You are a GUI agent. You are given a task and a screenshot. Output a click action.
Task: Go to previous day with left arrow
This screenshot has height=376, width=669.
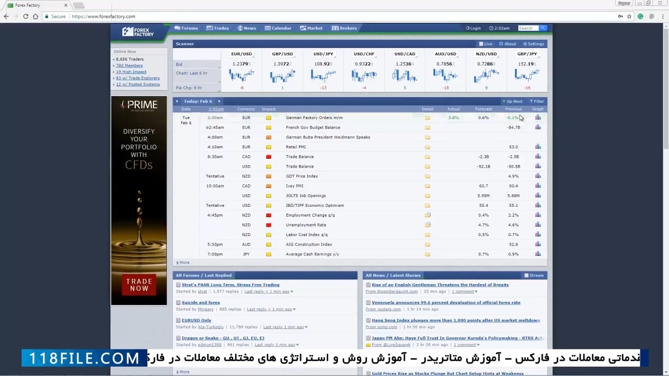[x=177, y=101]
